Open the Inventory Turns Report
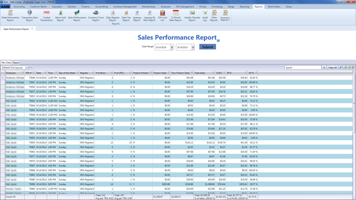 click(96, 15)
